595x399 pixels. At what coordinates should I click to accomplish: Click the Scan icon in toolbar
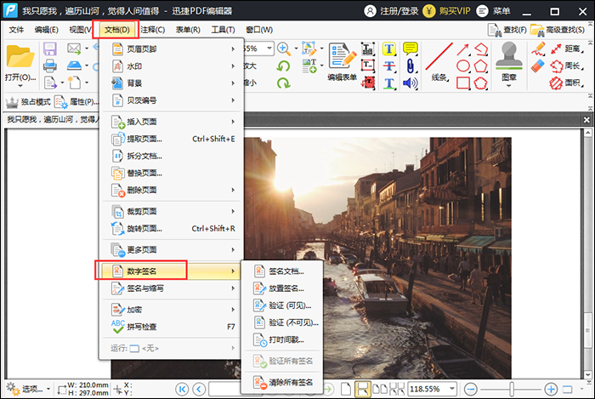(74, 66)
